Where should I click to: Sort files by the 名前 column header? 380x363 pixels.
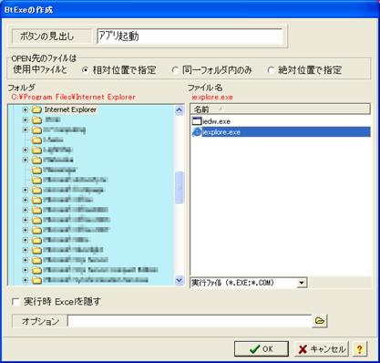(280, 109)
